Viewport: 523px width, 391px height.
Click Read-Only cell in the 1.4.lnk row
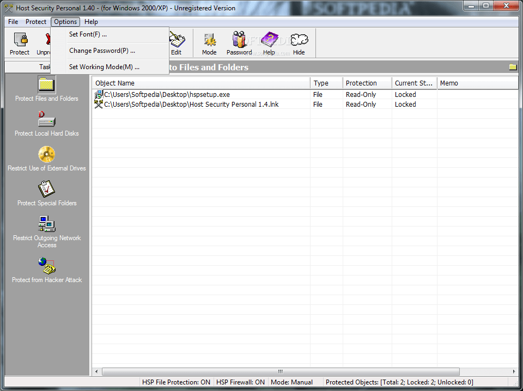361,105
